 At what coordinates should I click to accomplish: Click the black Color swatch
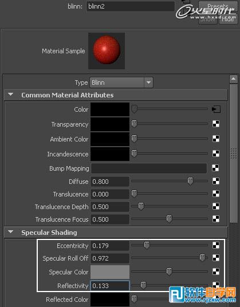click(x=110, y=109)
